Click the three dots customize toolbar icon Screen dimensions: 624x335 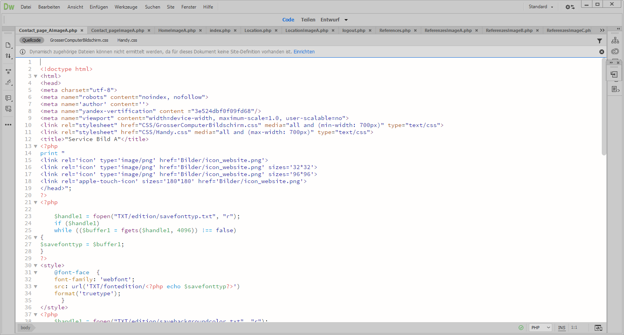pos(8,125)
